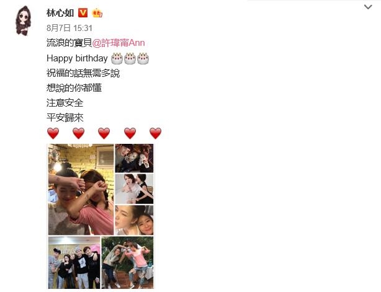Click the first red heart emoji
381x292 pixels.
53,133
